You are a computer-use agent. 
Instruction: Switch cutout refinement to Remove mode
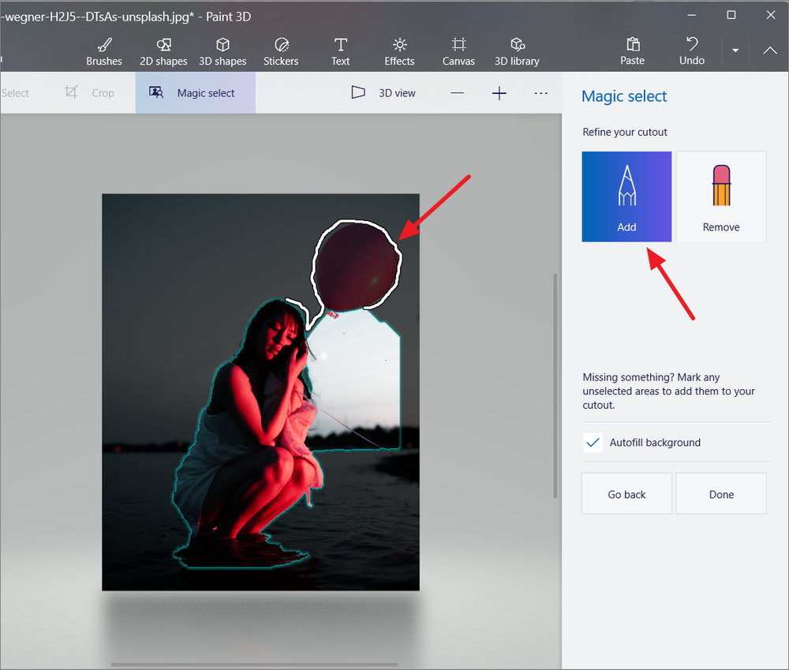click(720, 196)
